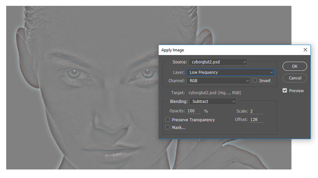This screenshot has width=318, height=178.
Task: Expand the Layer dropdown set to Low Frequency
Action: [230, 72]
